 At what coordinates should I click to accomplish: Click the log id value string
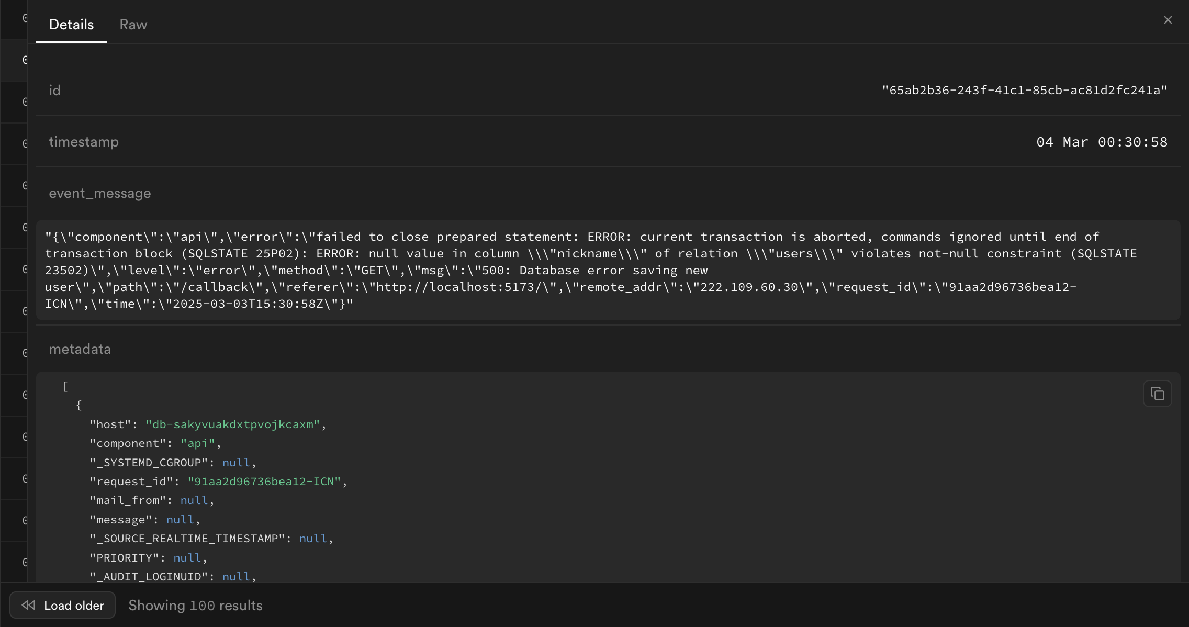pos(1024,90)
